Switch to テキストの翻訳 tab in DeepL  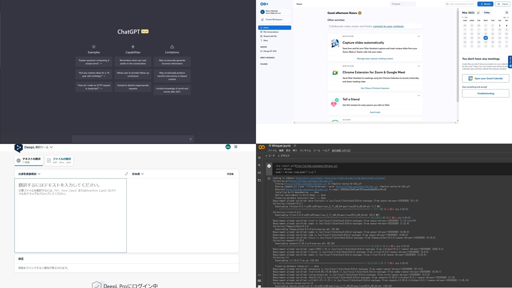pos(29,160)
